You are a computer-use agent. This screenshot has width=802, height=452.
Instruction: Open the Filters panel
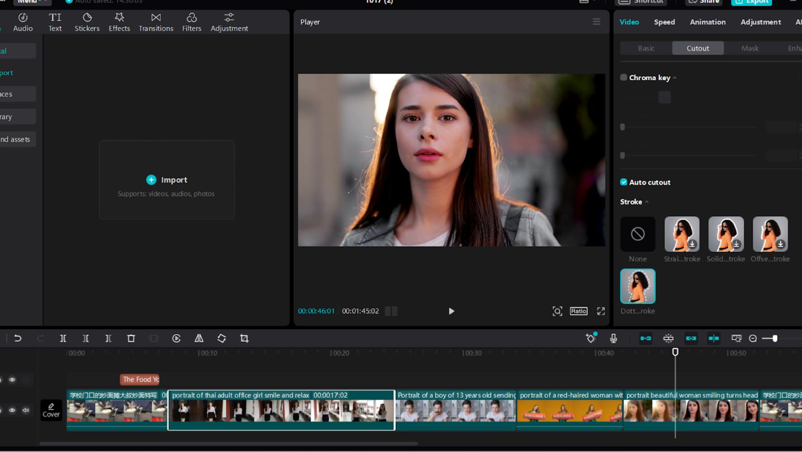pos(192,22)
